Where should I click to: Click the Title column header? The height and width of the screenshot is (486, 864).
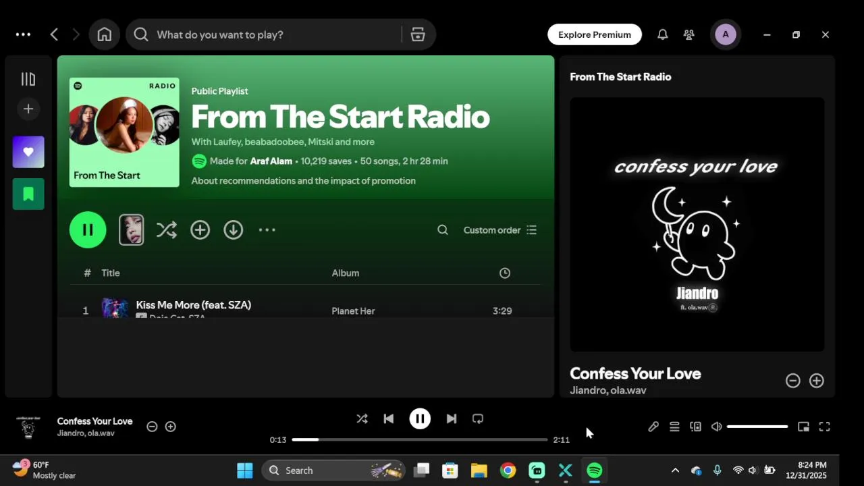click(111, 273)
